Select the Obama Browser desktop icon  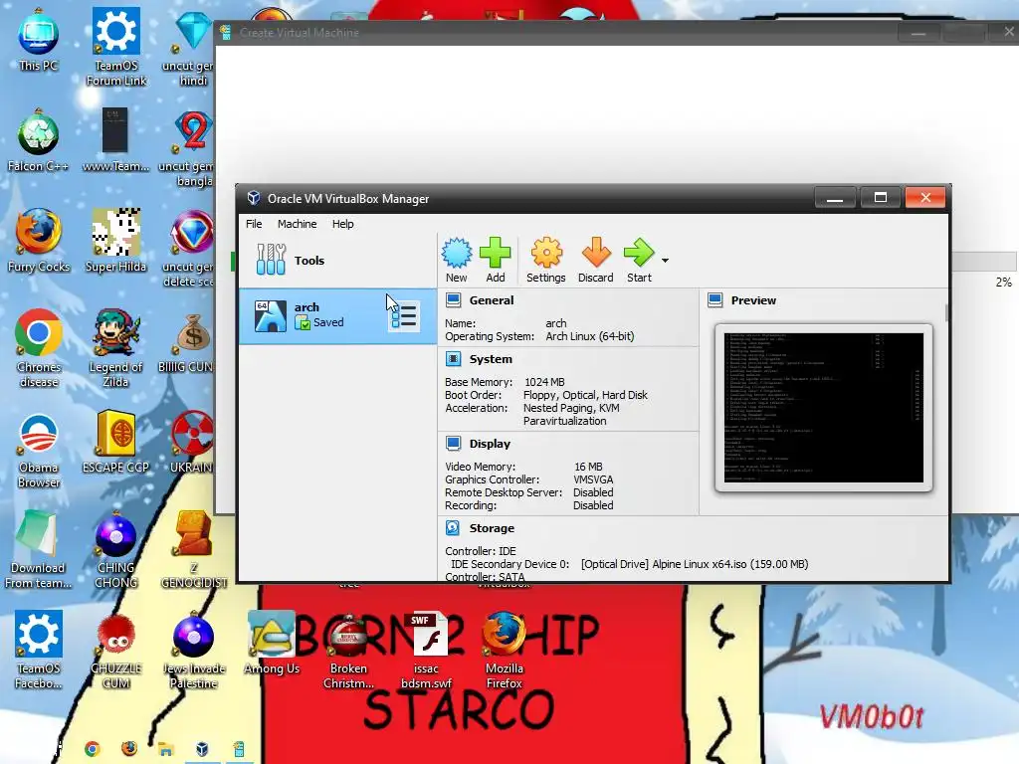point(39,451)
